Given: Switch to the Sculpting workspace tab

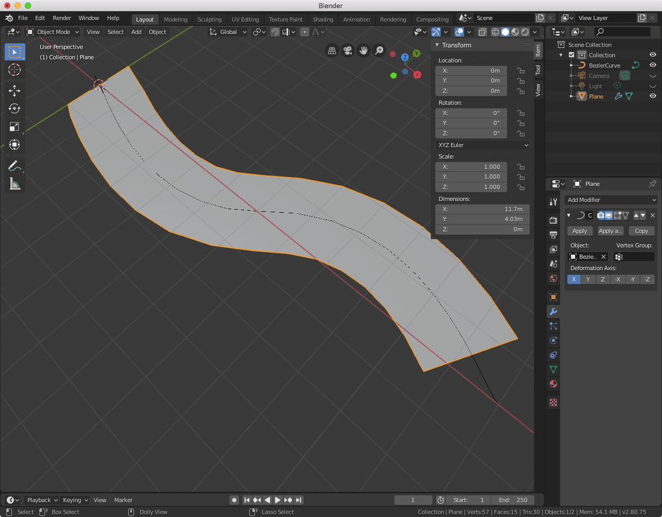Looking at the screenshot, I should click(209, 19).
